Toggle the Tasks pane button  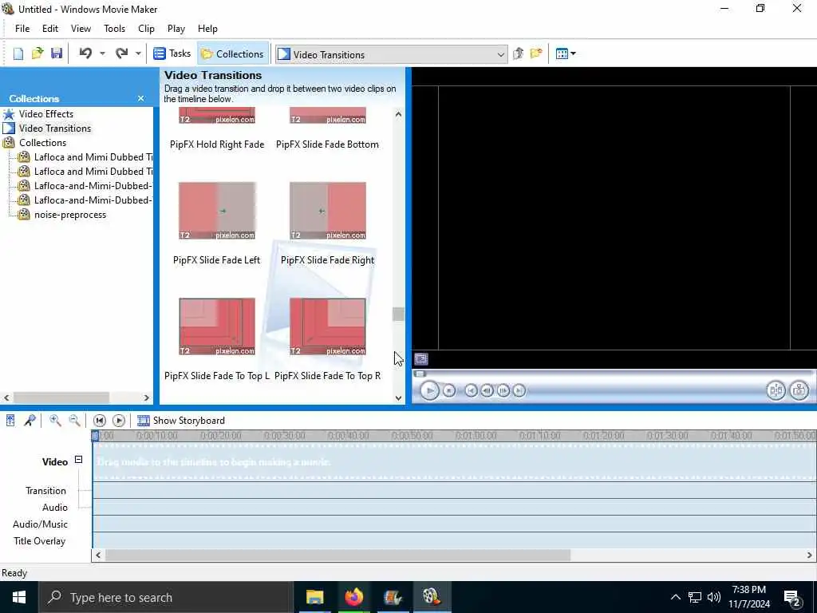(172, 53)
